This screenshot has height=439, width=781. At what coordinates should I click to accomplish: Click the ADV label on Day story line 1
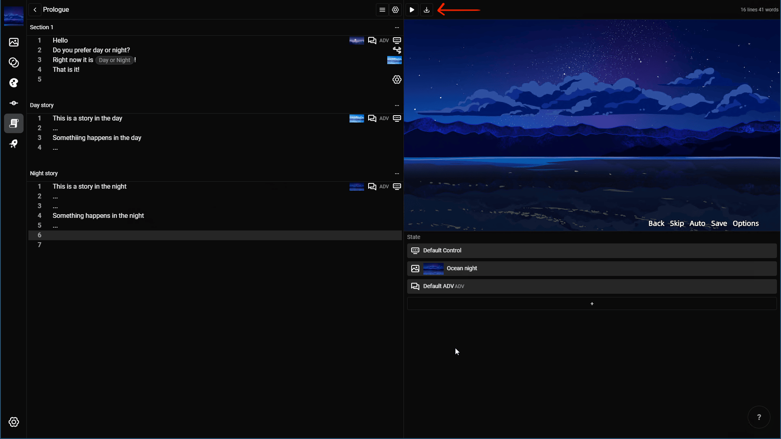coord(384,118)
